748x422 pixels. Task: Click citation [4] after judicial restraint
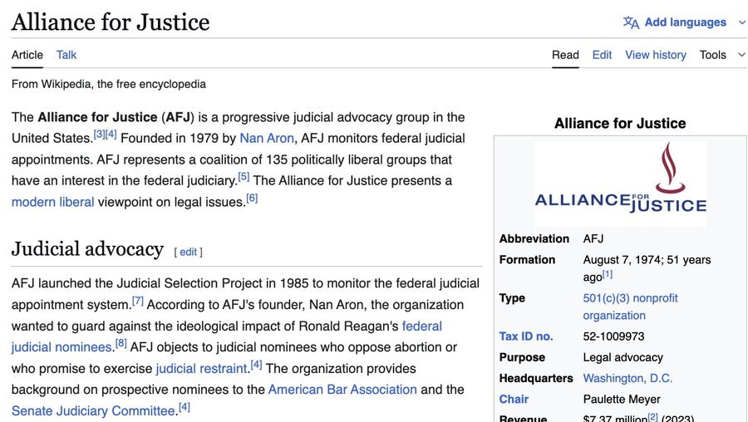click(256, 365)
